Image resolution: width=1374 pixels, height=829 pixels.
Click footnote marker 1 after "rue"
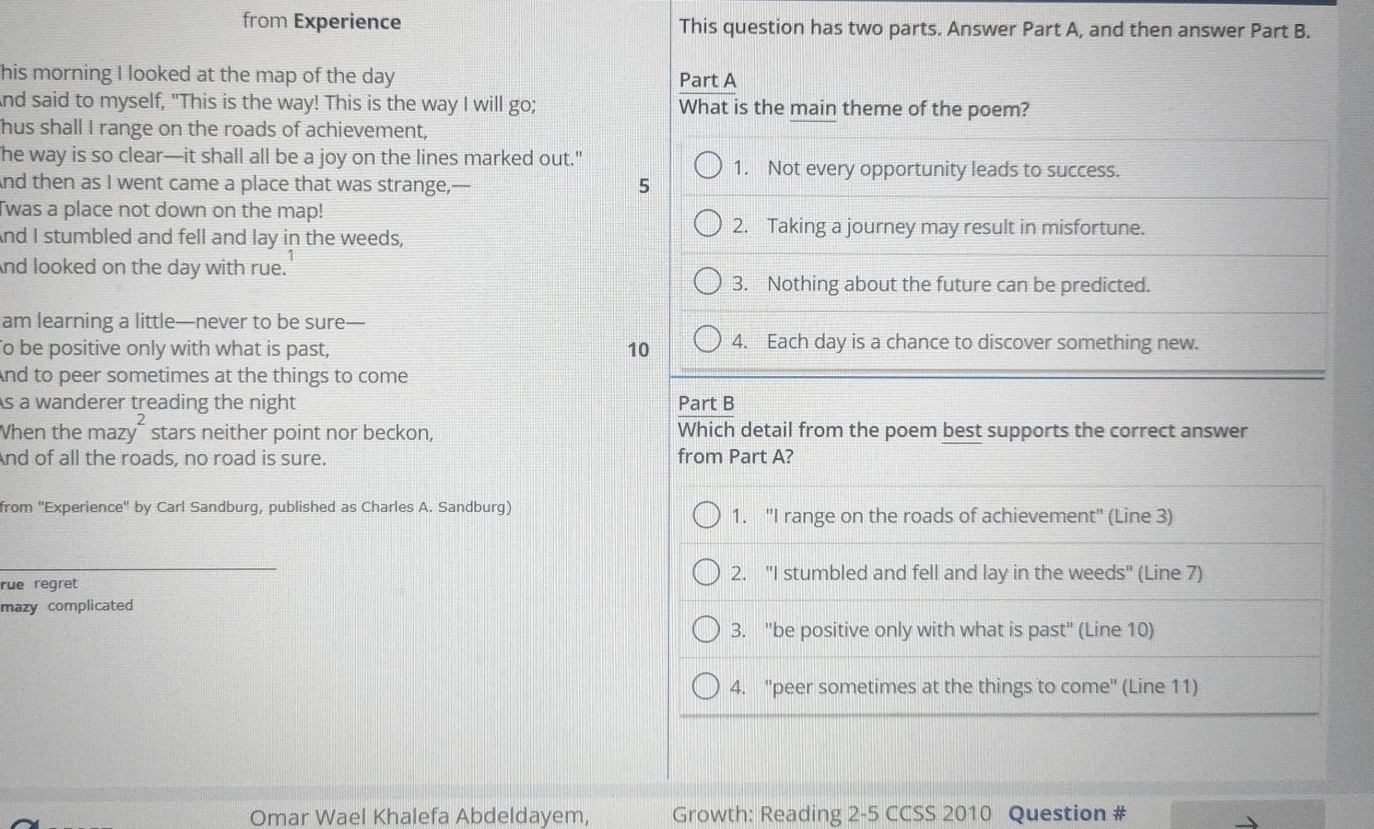pos(291,256)
